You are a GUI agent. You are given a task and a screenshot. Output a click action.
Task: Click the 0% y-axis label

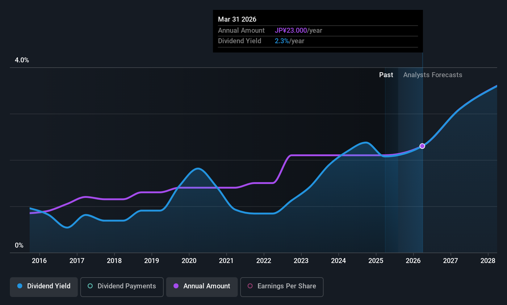coord(19,245)
